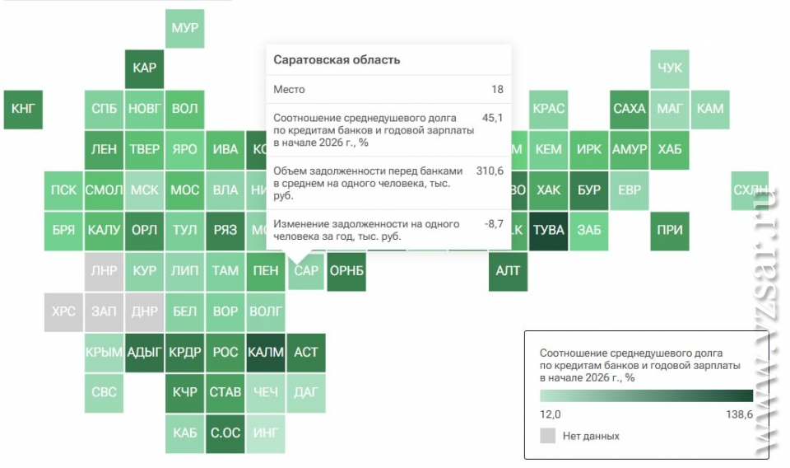Click the gray ХРС tile
790x468 pixels.
63,311
